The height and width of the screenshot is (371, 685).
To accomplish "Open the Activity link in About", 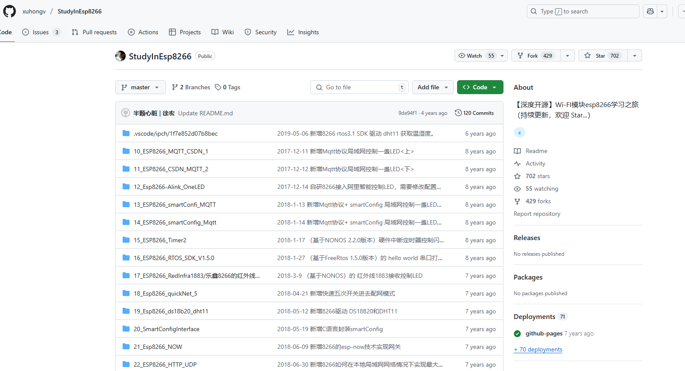I will 536,163.
